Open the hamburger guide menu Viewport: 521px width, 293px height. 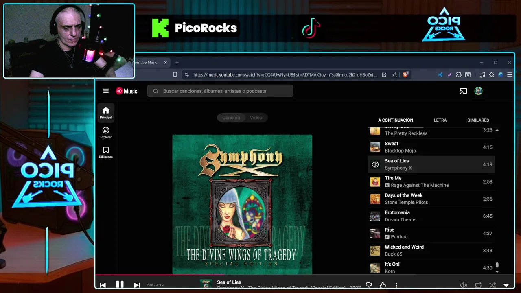click(x=106, y=91)
